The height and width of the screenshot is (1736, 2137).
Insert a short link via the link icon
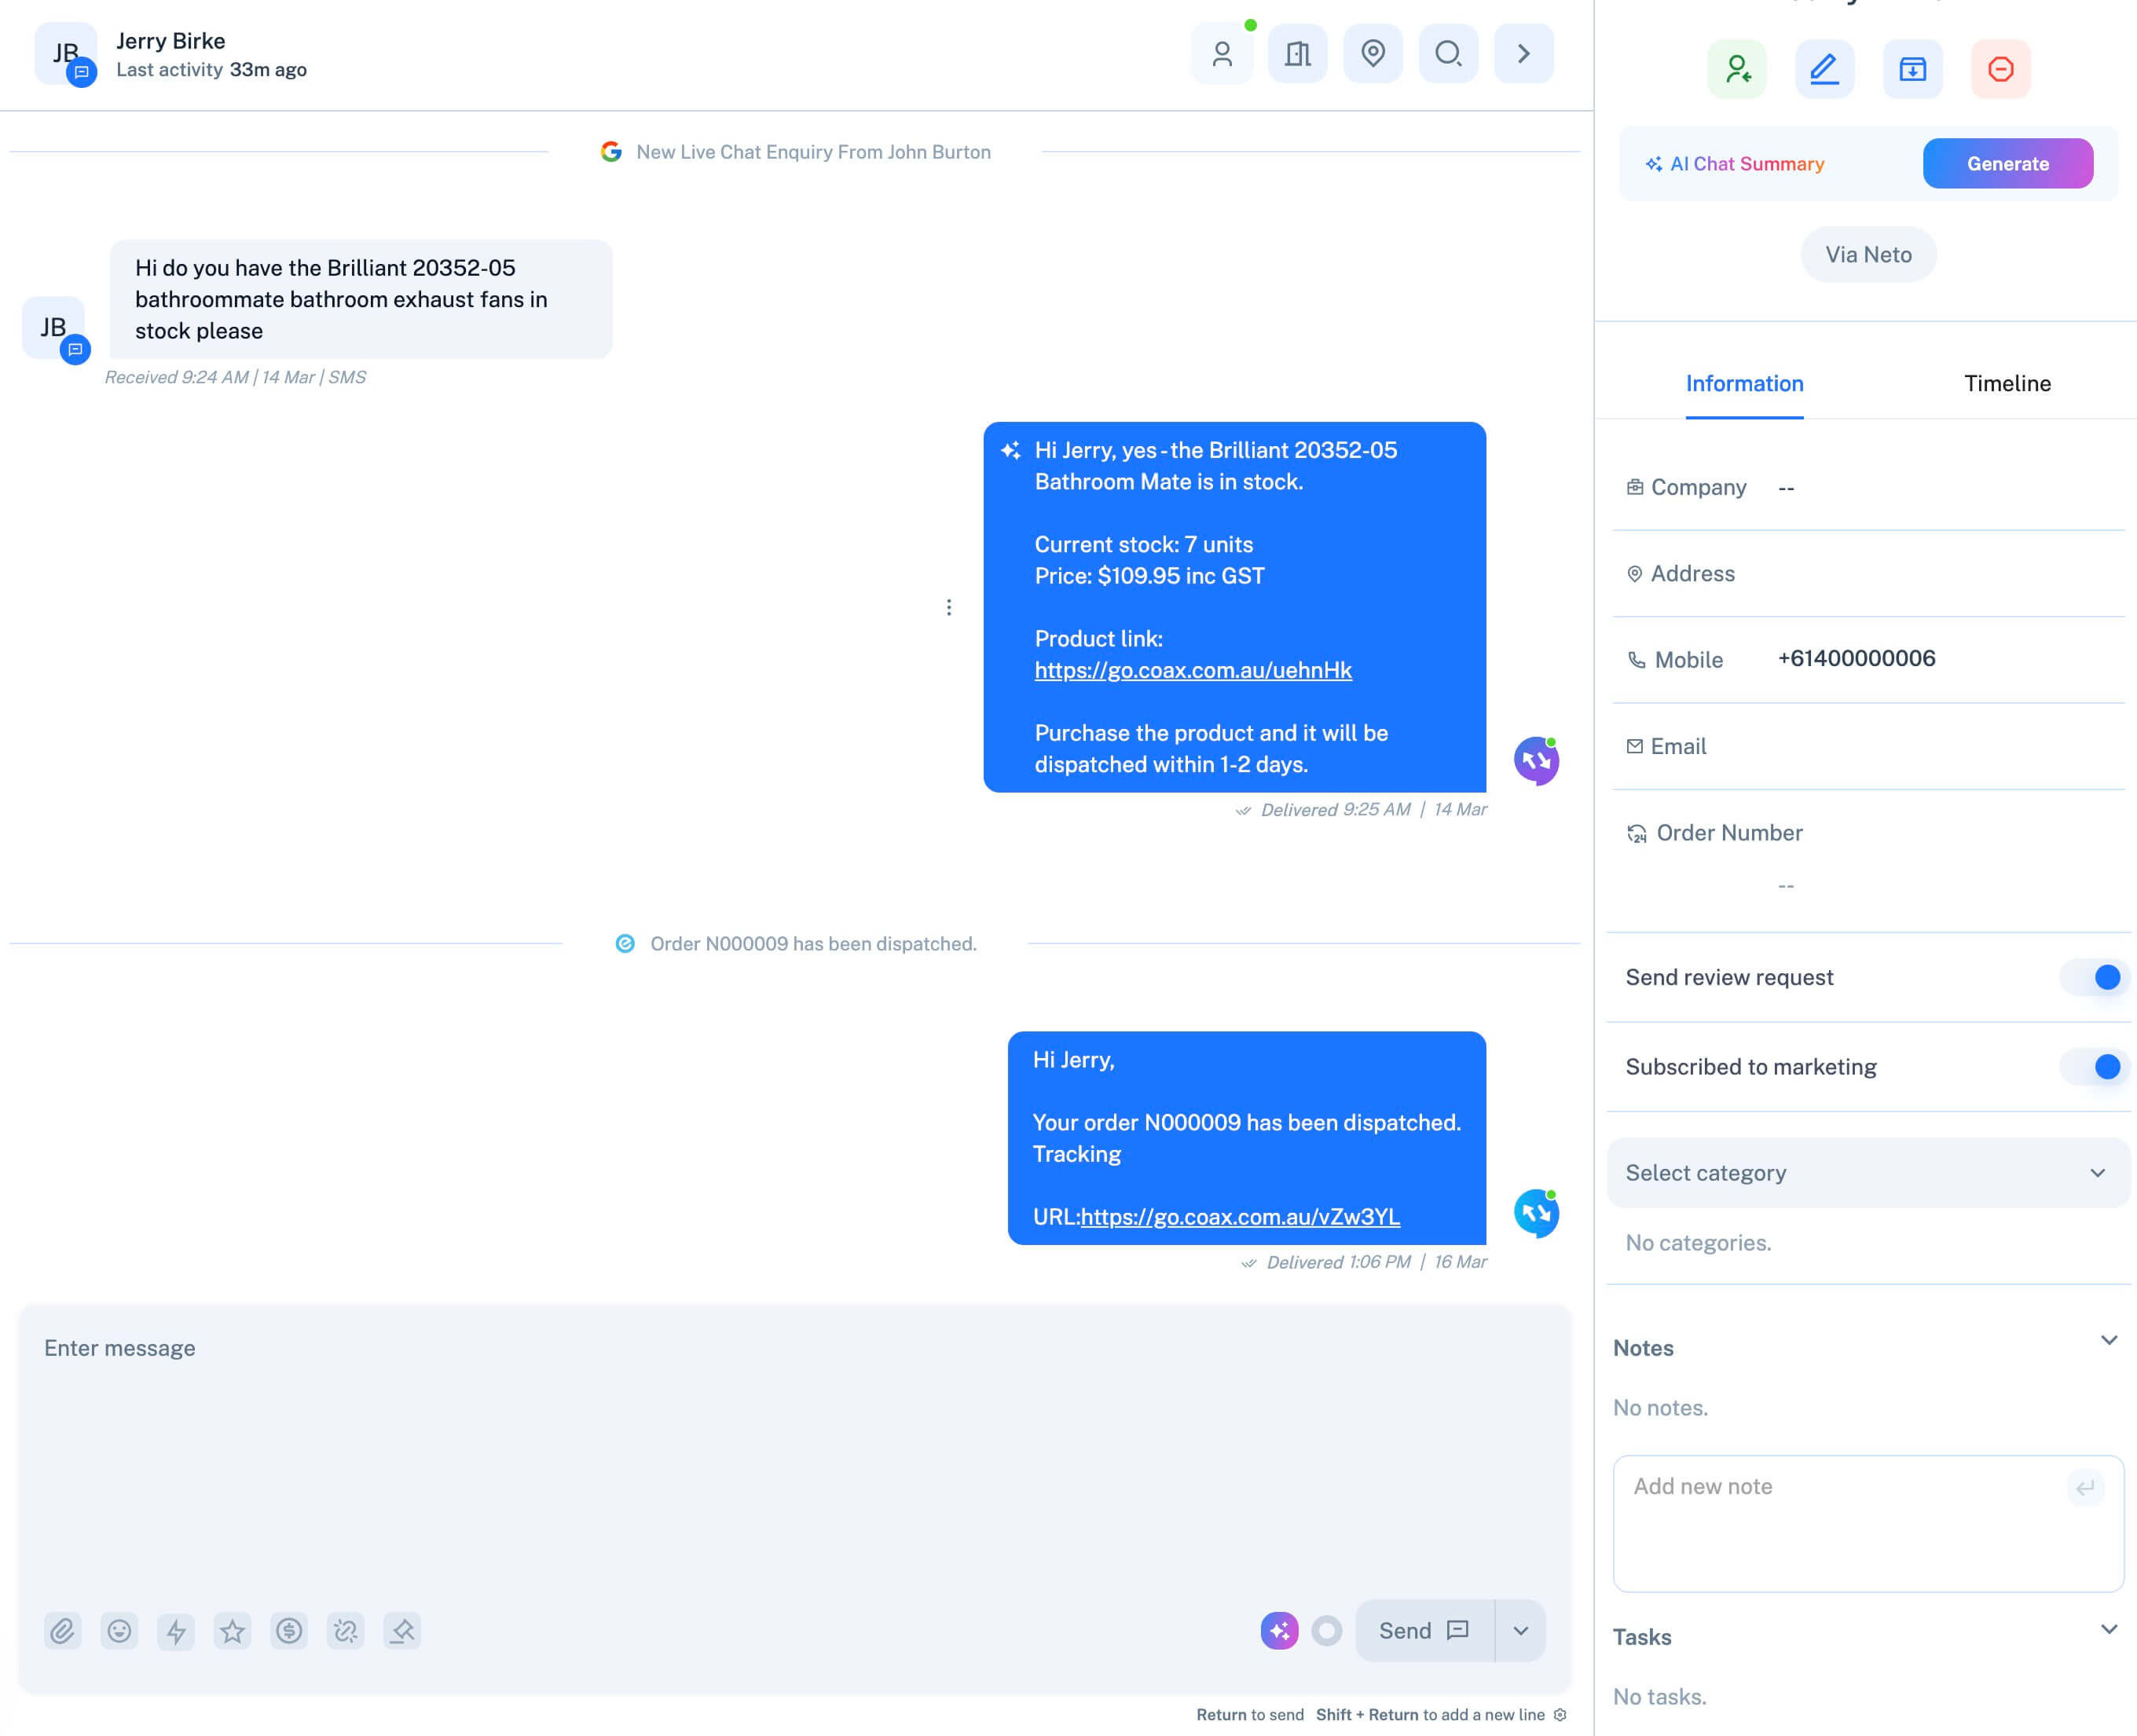345,1631
